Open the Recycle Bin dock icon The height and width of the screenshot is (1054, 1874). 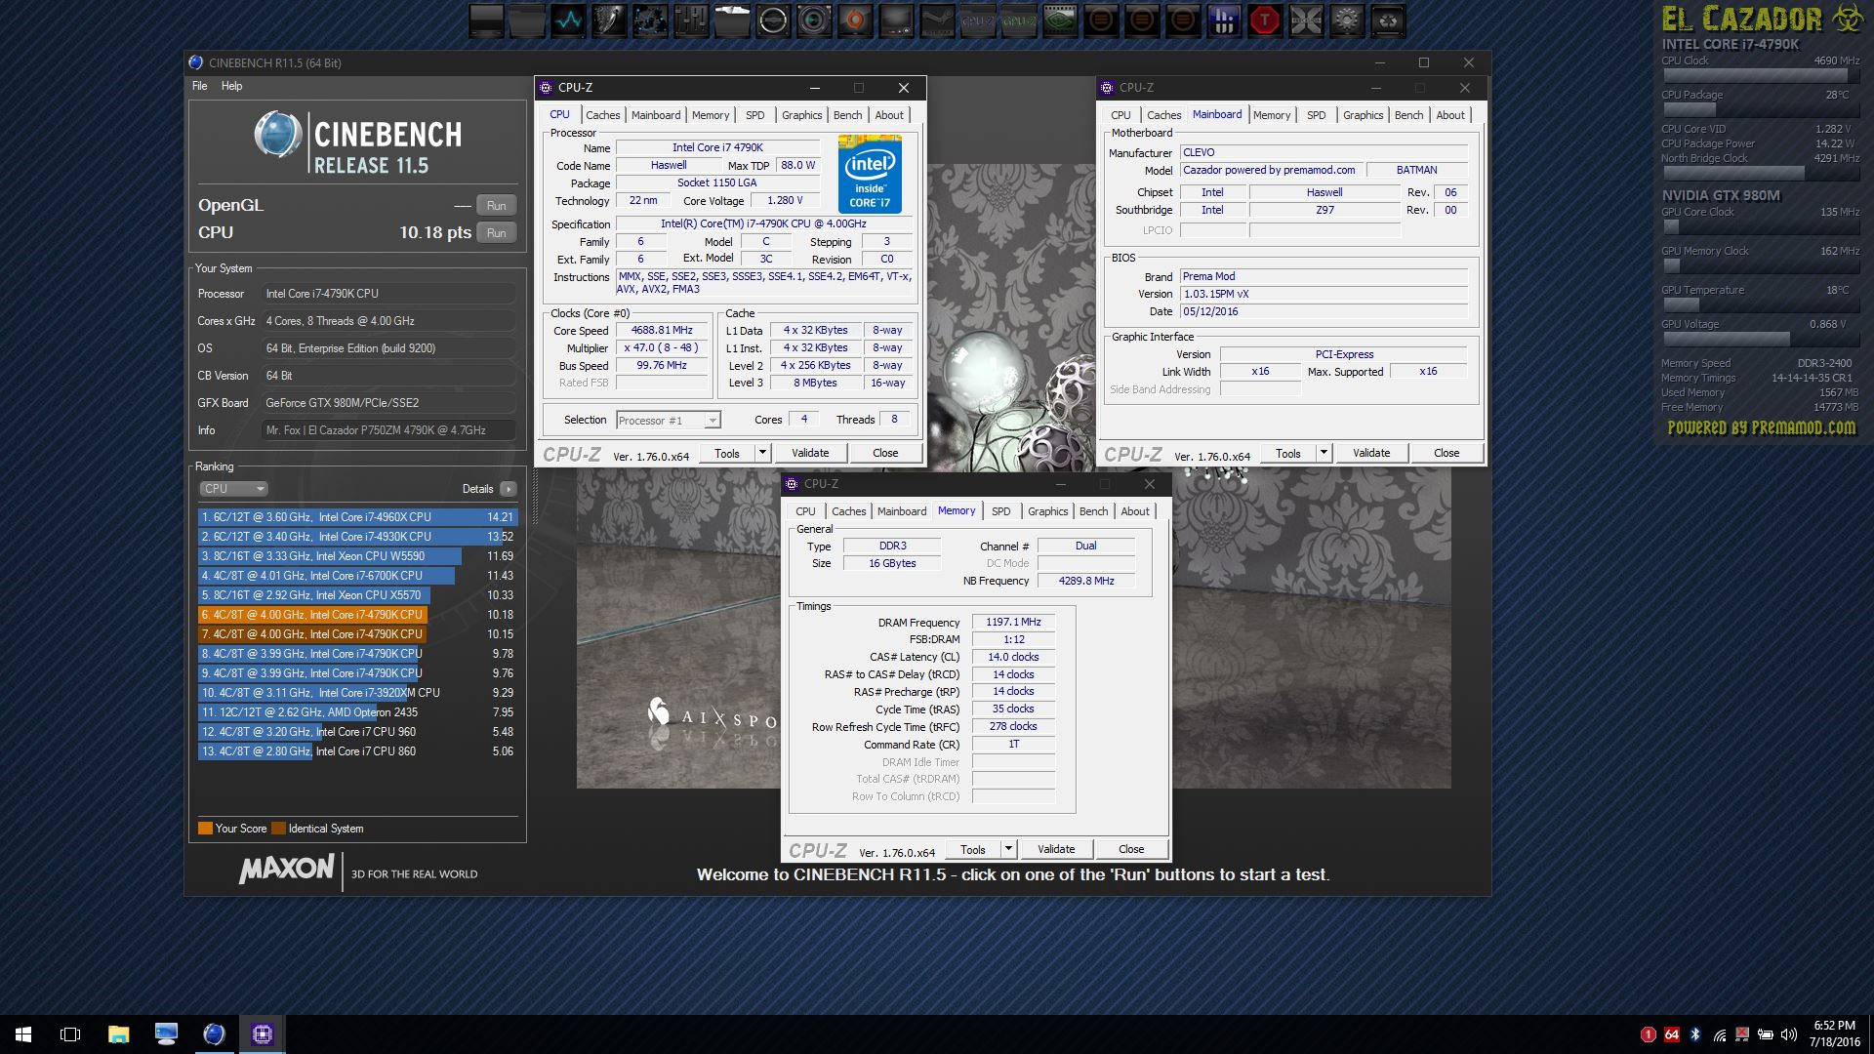click(1388, 20)
